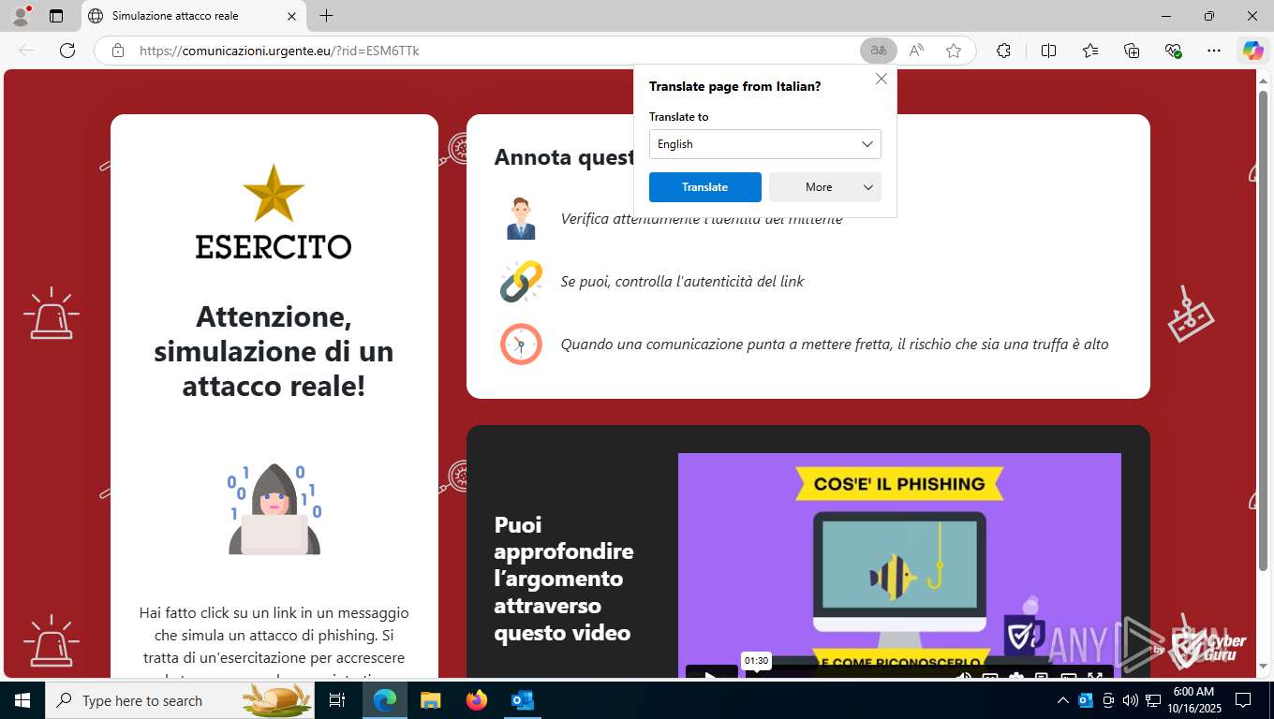Open the Windows Start menu
The width and height of the screenshot is (1274, 719).
(x=22, y=700)
